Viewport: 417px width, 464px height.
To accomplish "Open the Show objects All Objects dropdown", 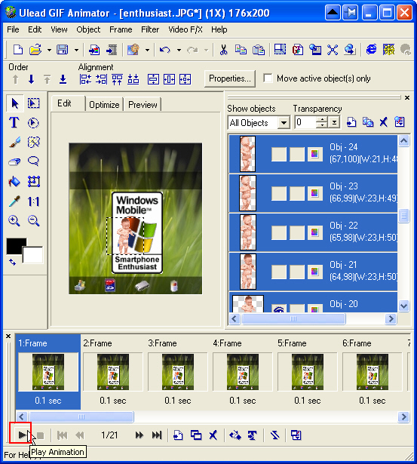I will point(284,122).
